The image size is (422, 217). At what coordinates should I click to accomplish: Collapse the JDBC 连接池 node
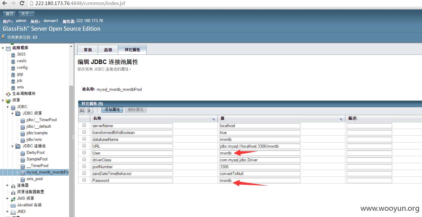click(13, 146)
